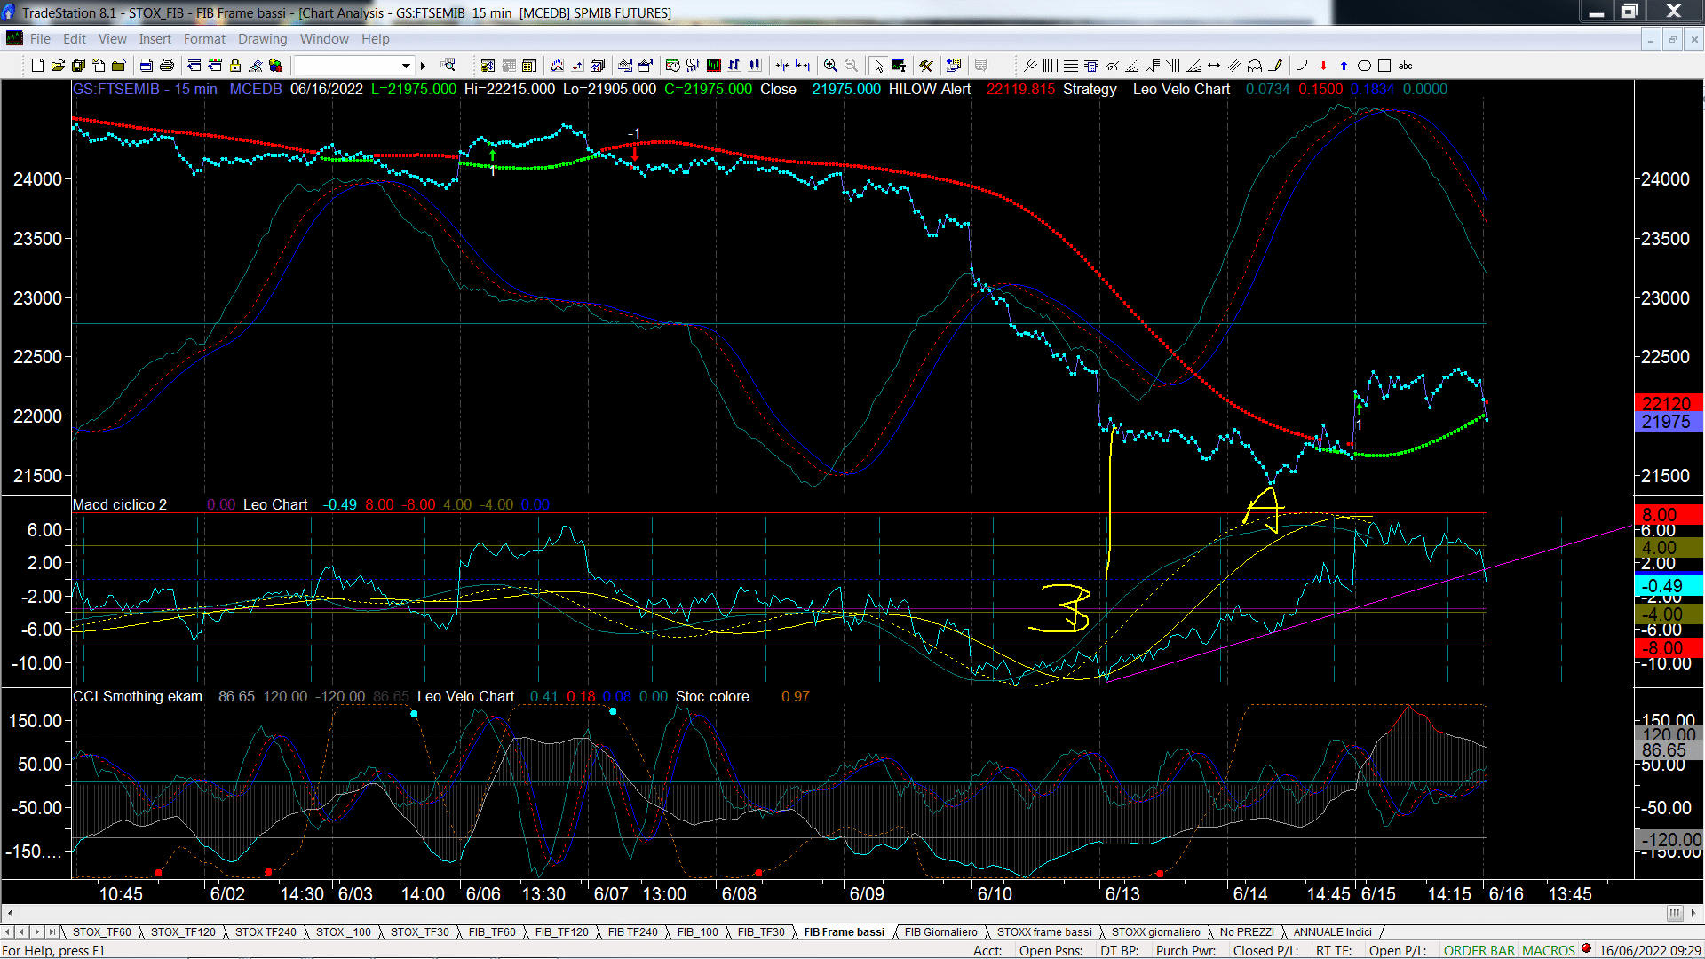Switch to the FIB TF240 workspace tab
Viewport: 1705px width, 959px height.
tap(632, 931)
